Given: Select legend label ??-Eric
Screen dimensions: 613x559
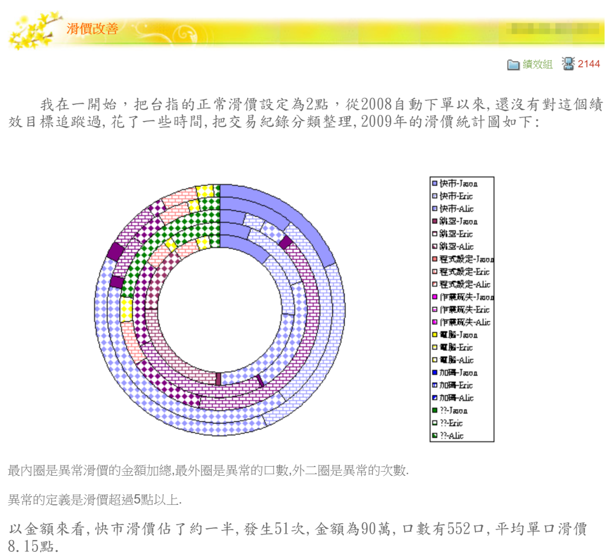Looking at the screenshot, I should tap(452, 423).
